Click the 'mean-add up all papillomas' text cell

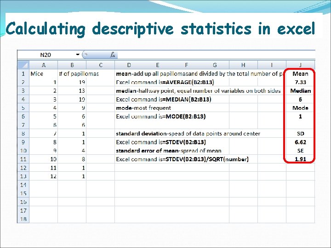coord(199,74)
